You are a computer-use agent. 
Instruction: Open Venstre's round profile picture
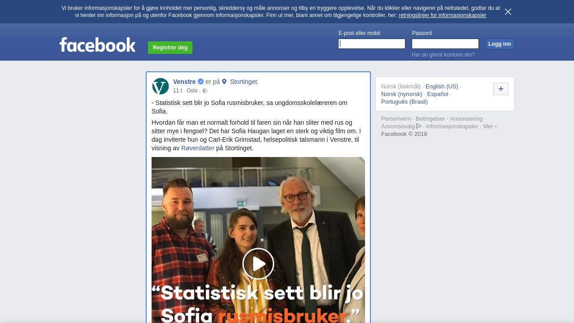coord(161,86)
